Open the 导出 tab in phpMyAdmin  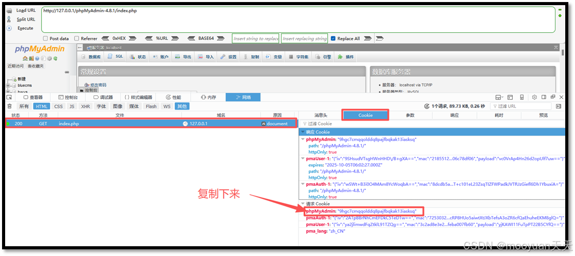pyautogui.click(x=183, y=57)
